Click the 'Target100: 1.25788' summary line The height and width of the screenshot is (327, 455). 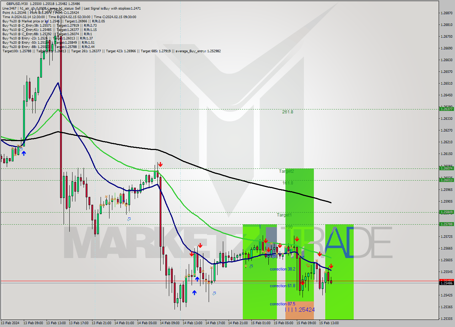click(x=111, y=51)
